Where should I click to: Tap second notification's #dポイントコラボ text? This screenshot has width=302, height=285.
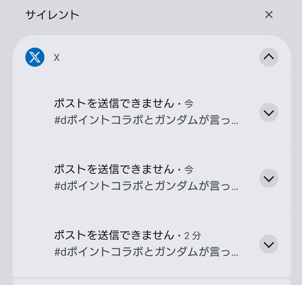pos(146,186)
